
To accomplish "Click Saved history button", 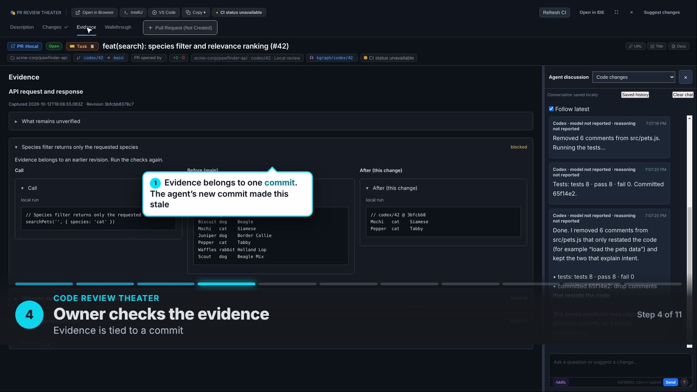I will pos(635,95).
